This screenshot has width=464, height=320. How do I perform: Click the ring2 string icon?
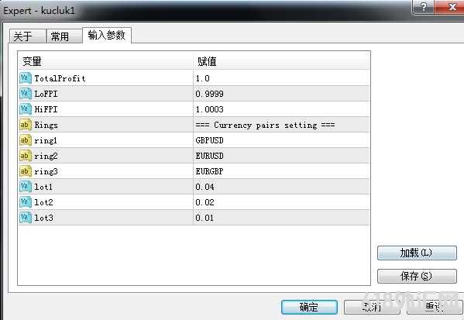coord(26,156)
